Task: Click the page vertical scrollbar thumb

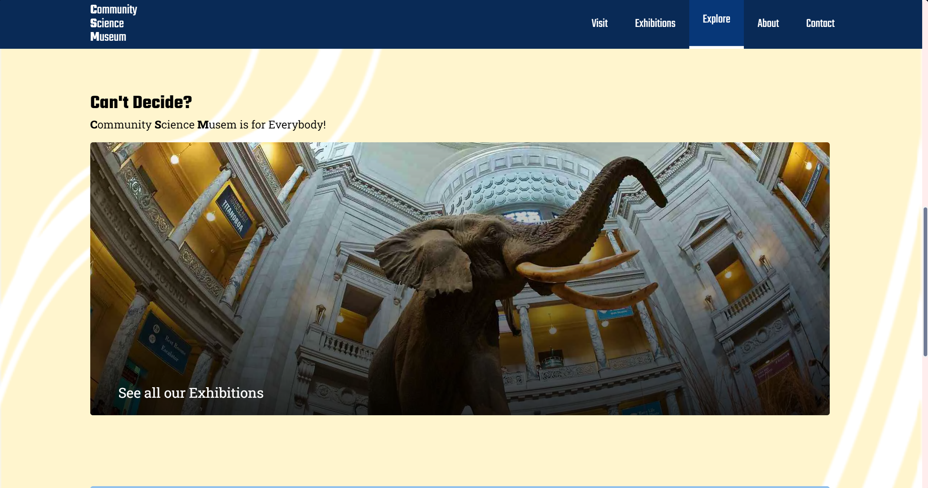Action: pos(925,281)
